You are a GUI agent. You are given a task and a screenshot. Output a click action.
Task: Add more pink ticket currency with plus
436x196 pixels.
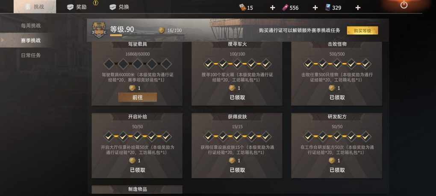pyautogui.click(x=315, y=8)
